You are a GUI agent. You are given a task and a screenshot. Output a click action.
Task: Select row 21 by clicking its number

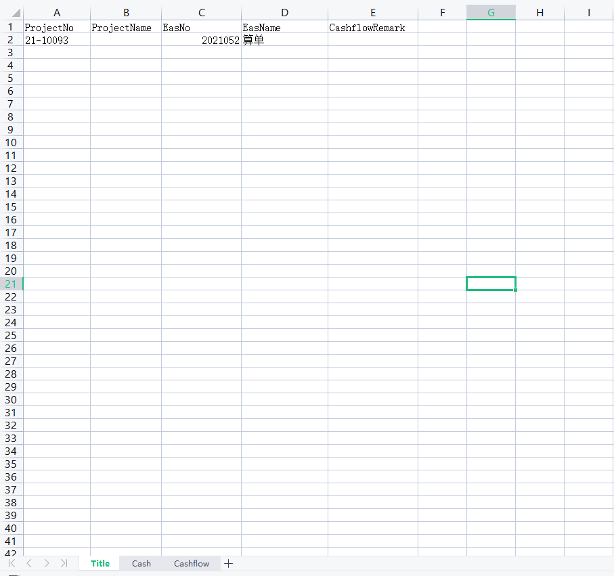point(10,284)
